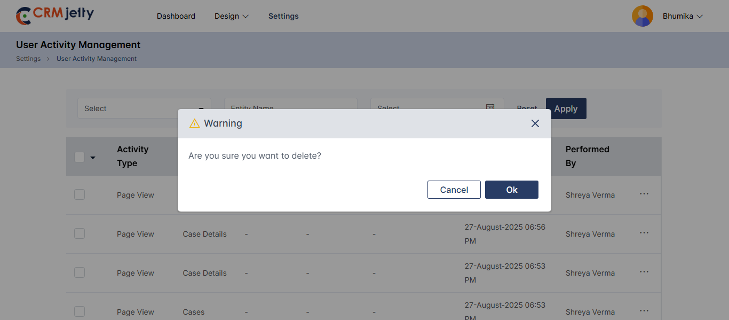Open the Settings menu item

[283, 16]
